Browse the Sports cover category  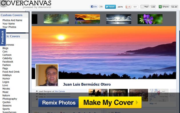click(x=6, y=109)
